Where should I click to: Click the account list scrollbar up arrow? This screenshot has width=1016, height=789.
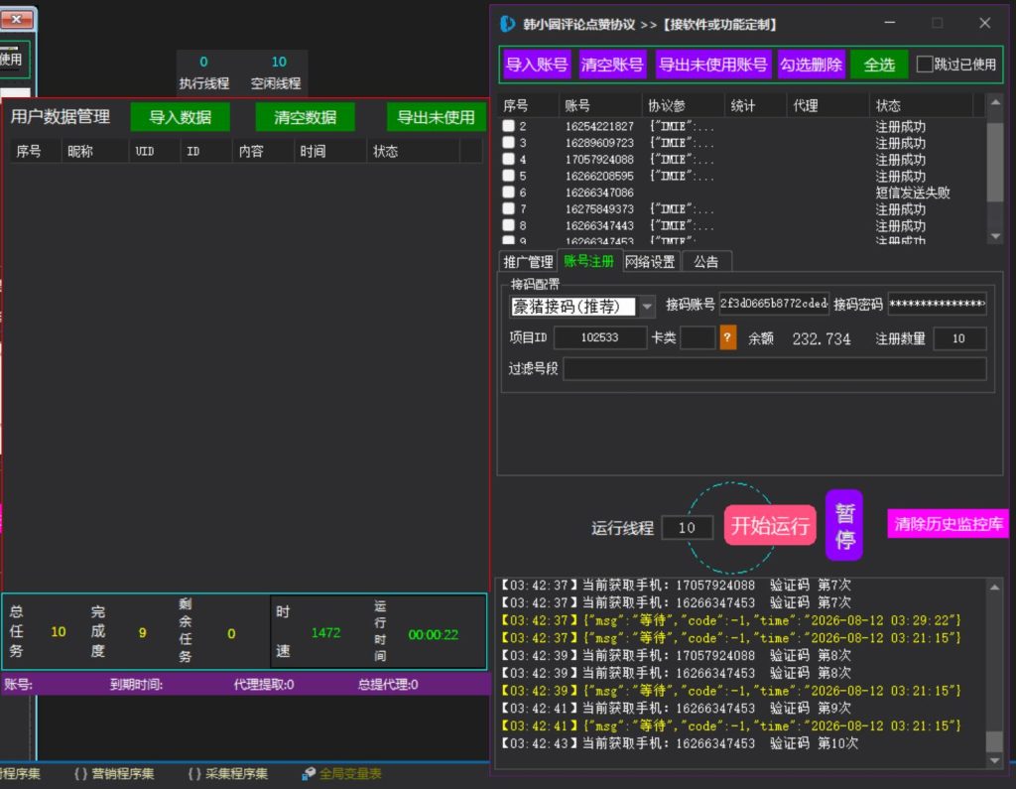(995, 102)
